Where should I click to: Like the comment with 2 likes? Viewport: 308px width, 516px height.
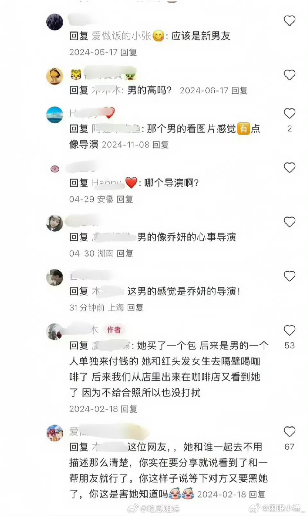click(x=289, y=114)
